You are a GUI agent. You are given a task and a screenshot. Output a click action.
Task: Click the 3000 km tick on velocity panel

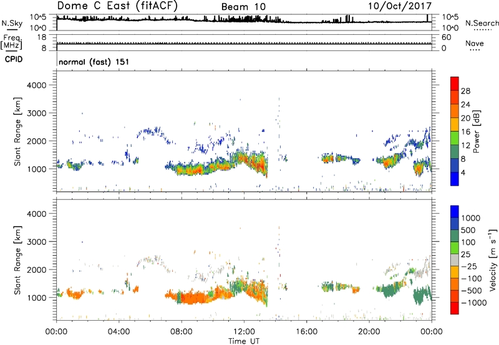click(37, 242)
